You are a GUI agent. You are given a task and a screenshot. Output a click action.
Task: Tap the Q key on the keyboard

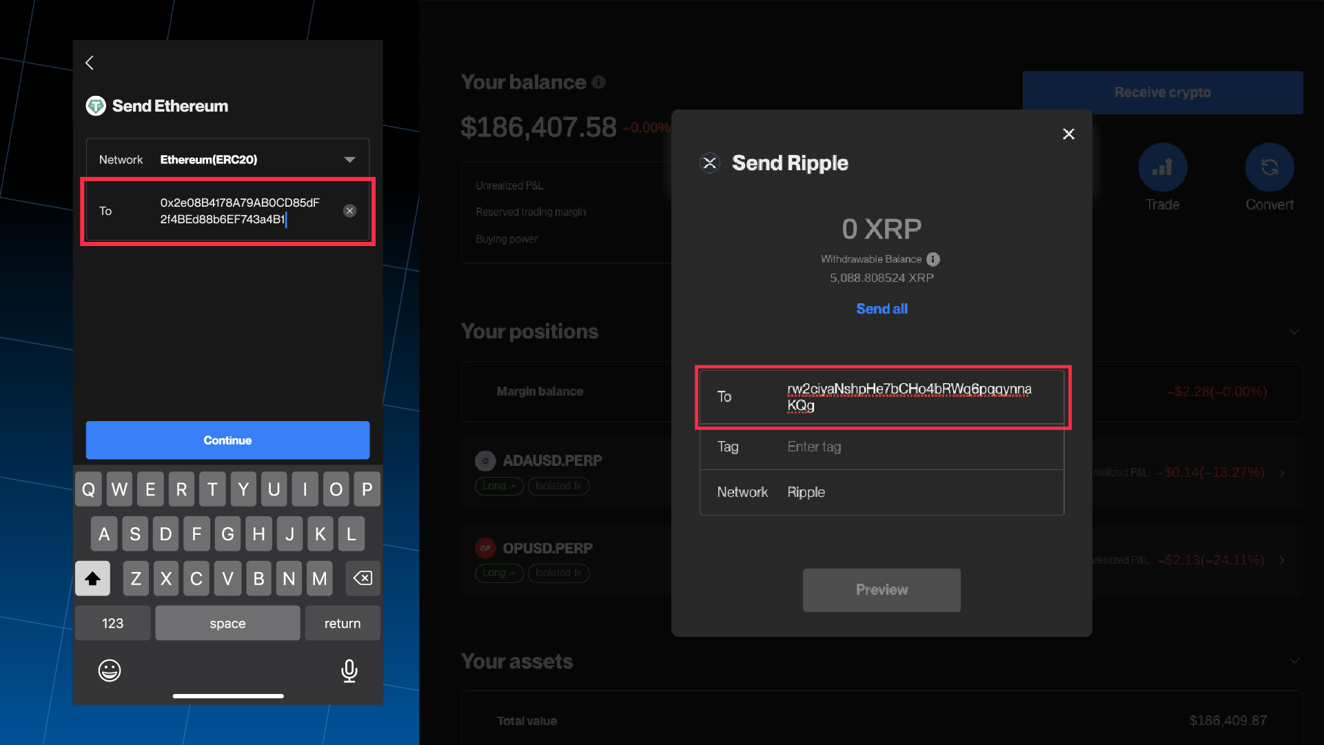(x=89, y=489)
